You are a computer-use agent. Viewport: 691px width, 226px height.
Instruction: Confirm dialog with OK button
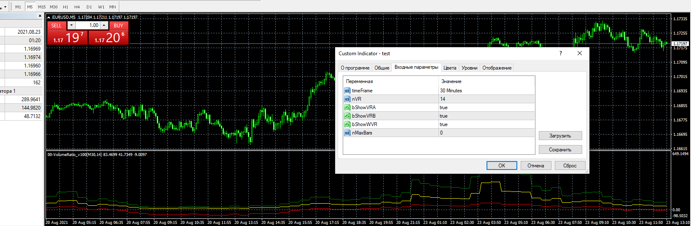pos(502,166)
